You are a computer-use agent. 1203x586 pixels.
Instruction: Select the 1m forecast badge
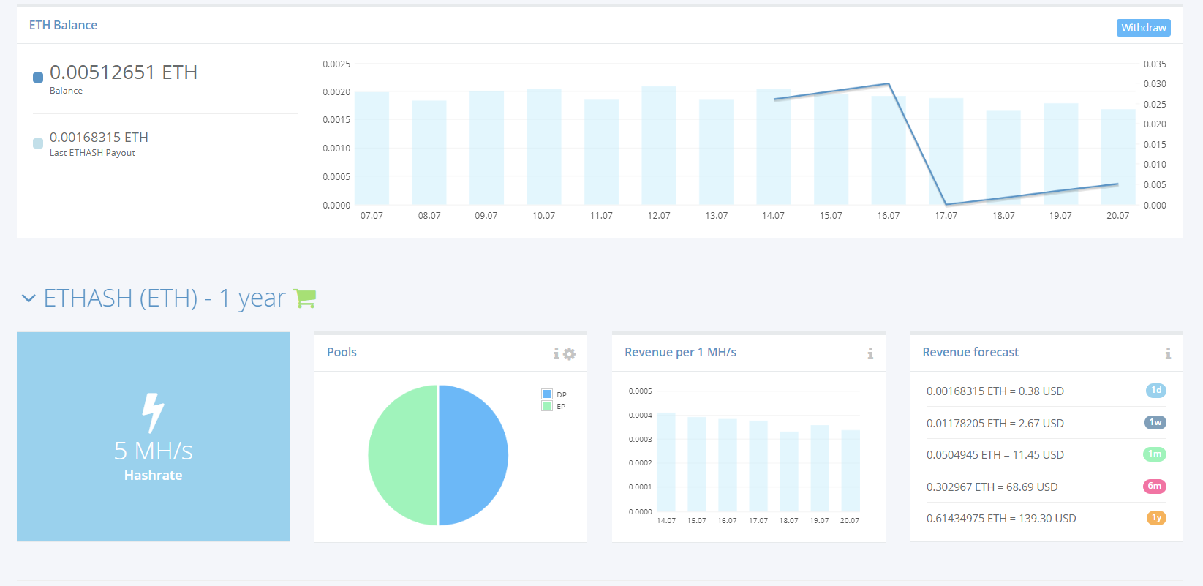click(1155, 454)
